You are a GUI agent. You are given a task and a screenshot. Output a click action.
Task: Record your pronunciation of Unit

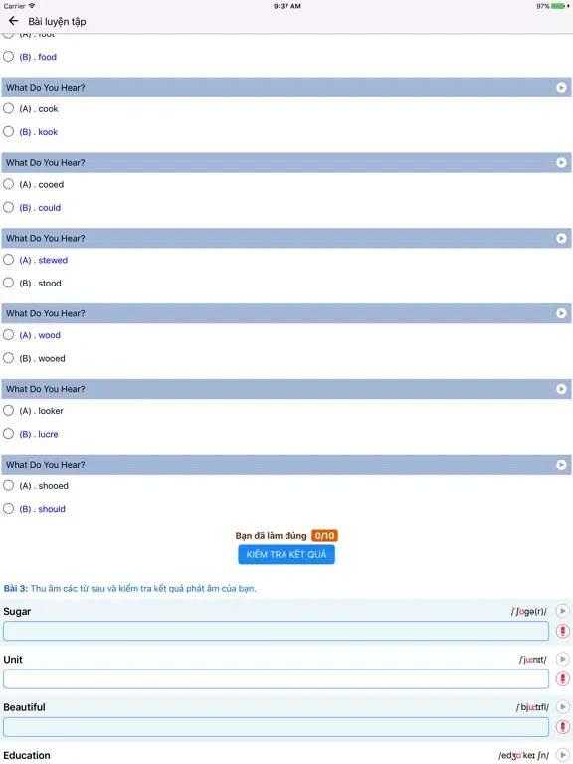point(562,679)
